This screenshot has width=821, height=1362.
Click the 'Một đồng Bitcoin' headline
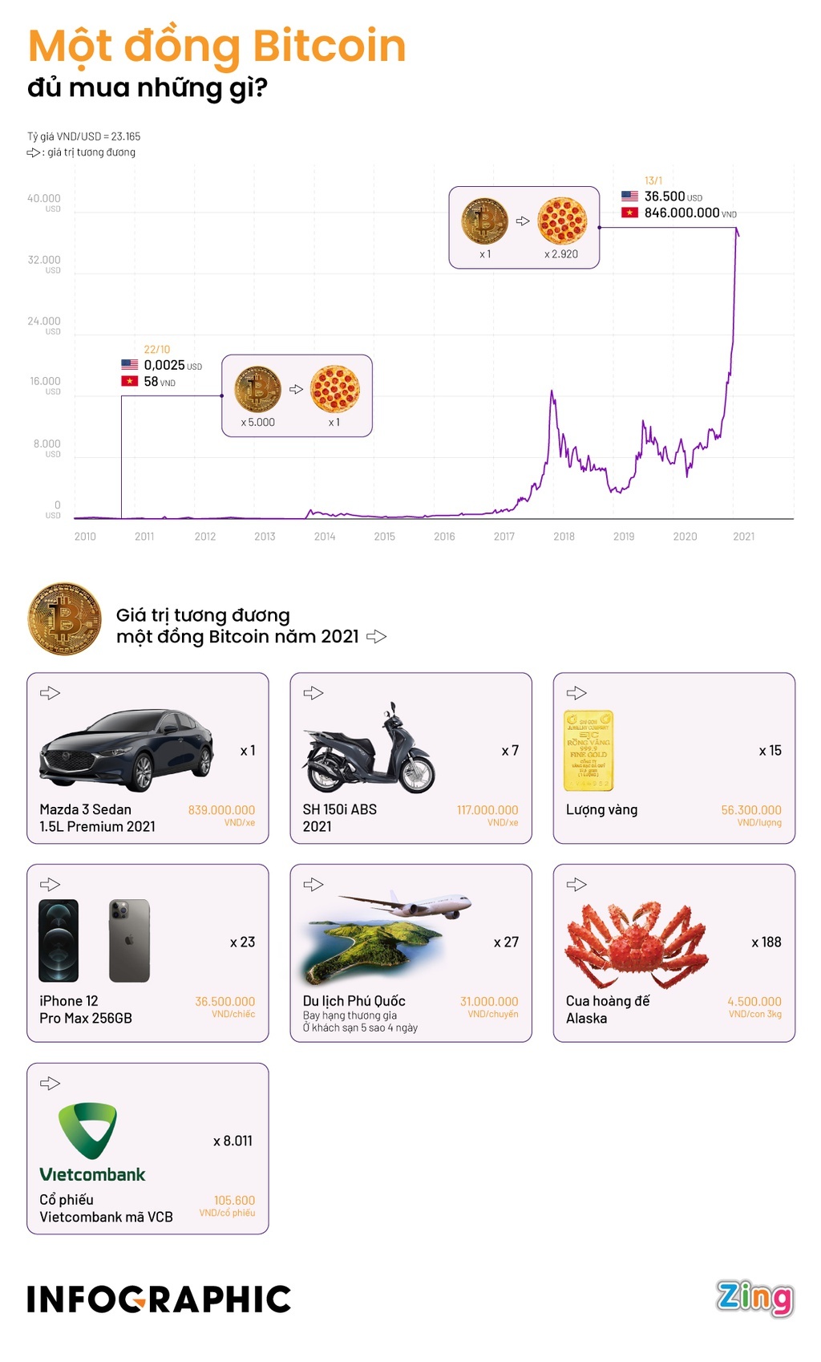click(216, 46)
